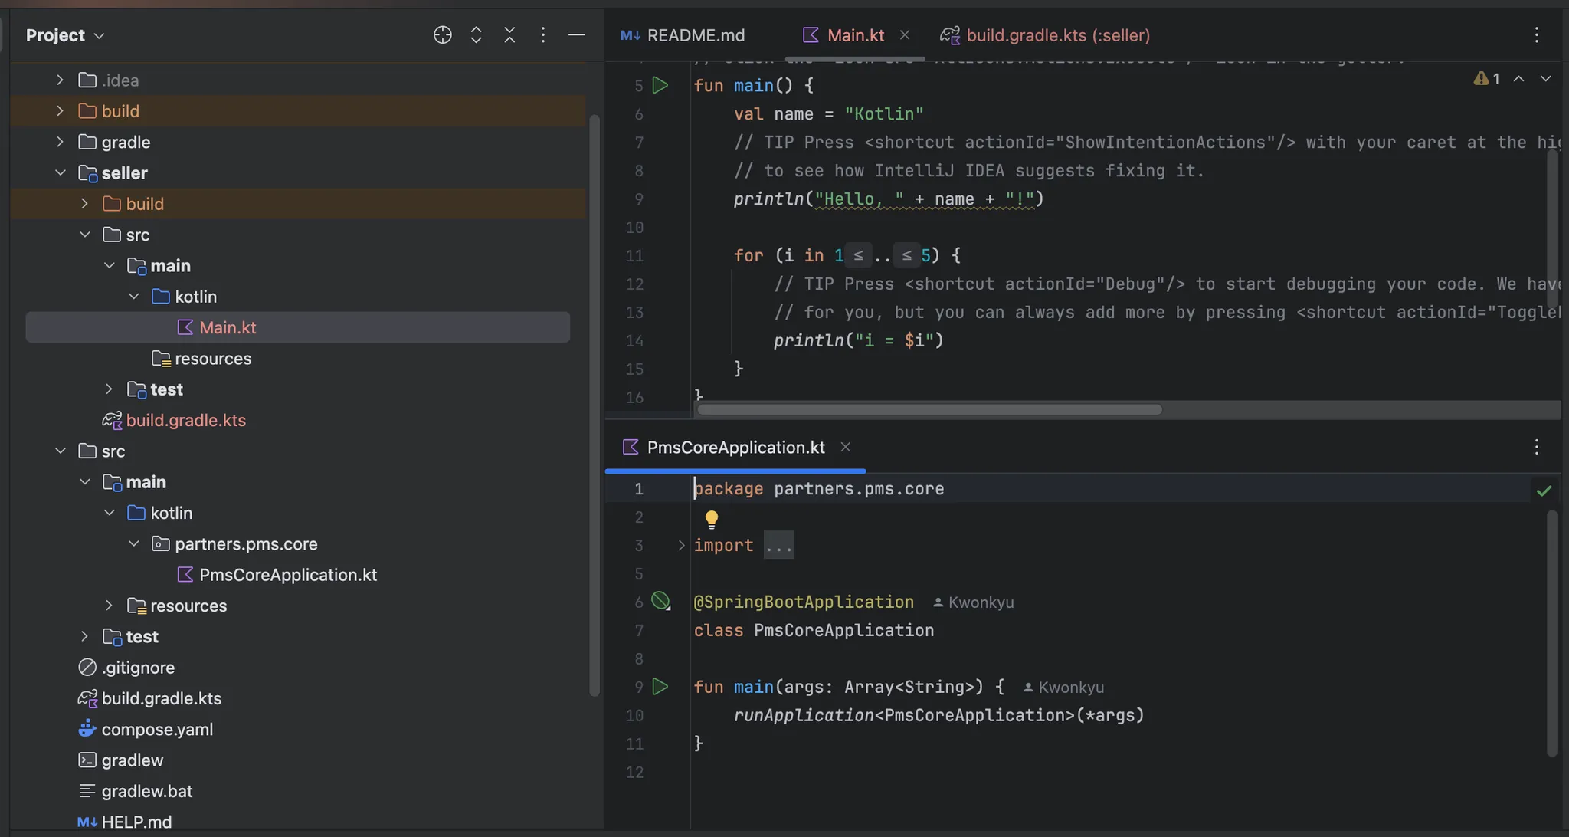
Task: Select the .gitignore file
Action: point(138,668)
